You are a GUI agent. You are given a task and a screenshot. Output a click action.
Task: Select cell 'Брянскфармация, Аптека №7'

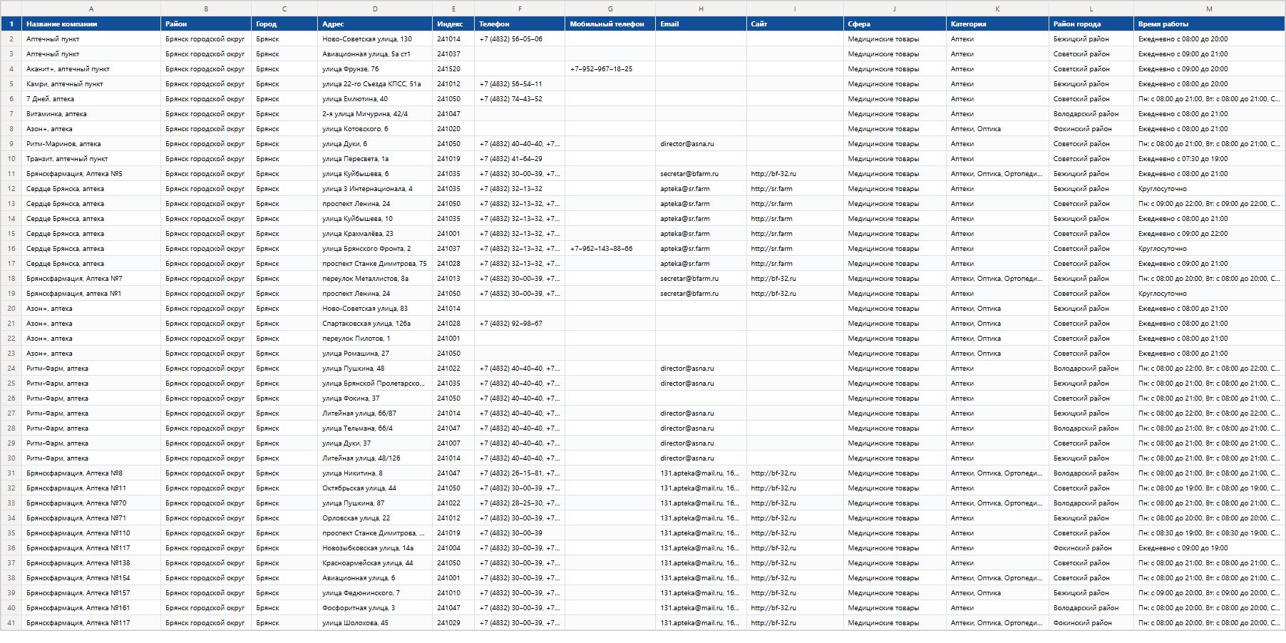[91, 279]
